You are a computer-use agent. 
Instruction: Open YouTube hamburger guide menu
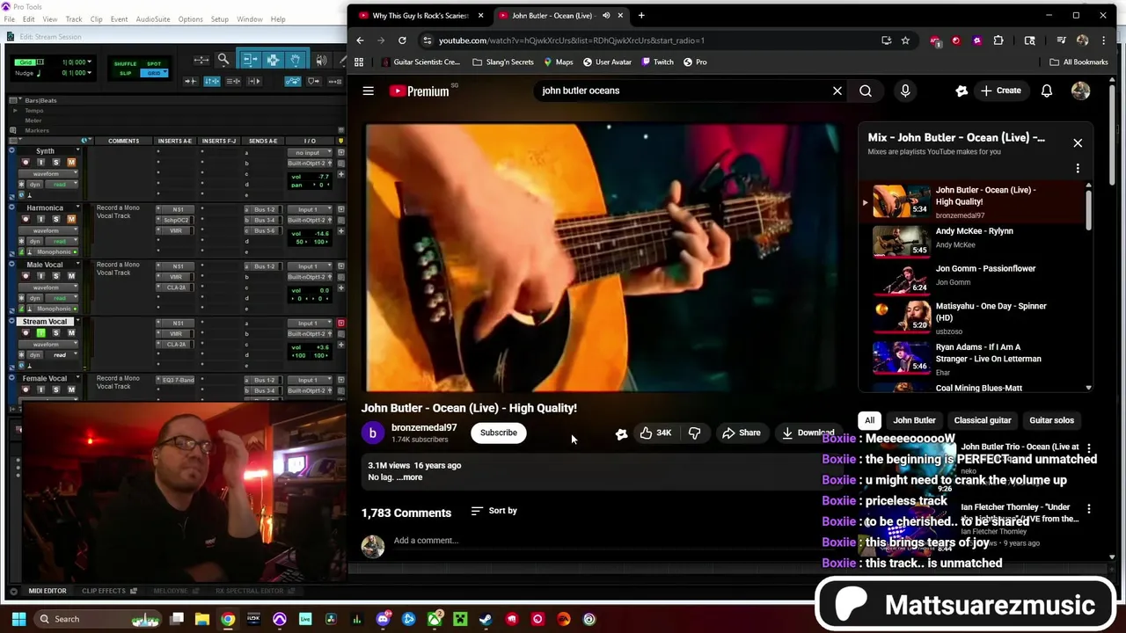(369, 91)
